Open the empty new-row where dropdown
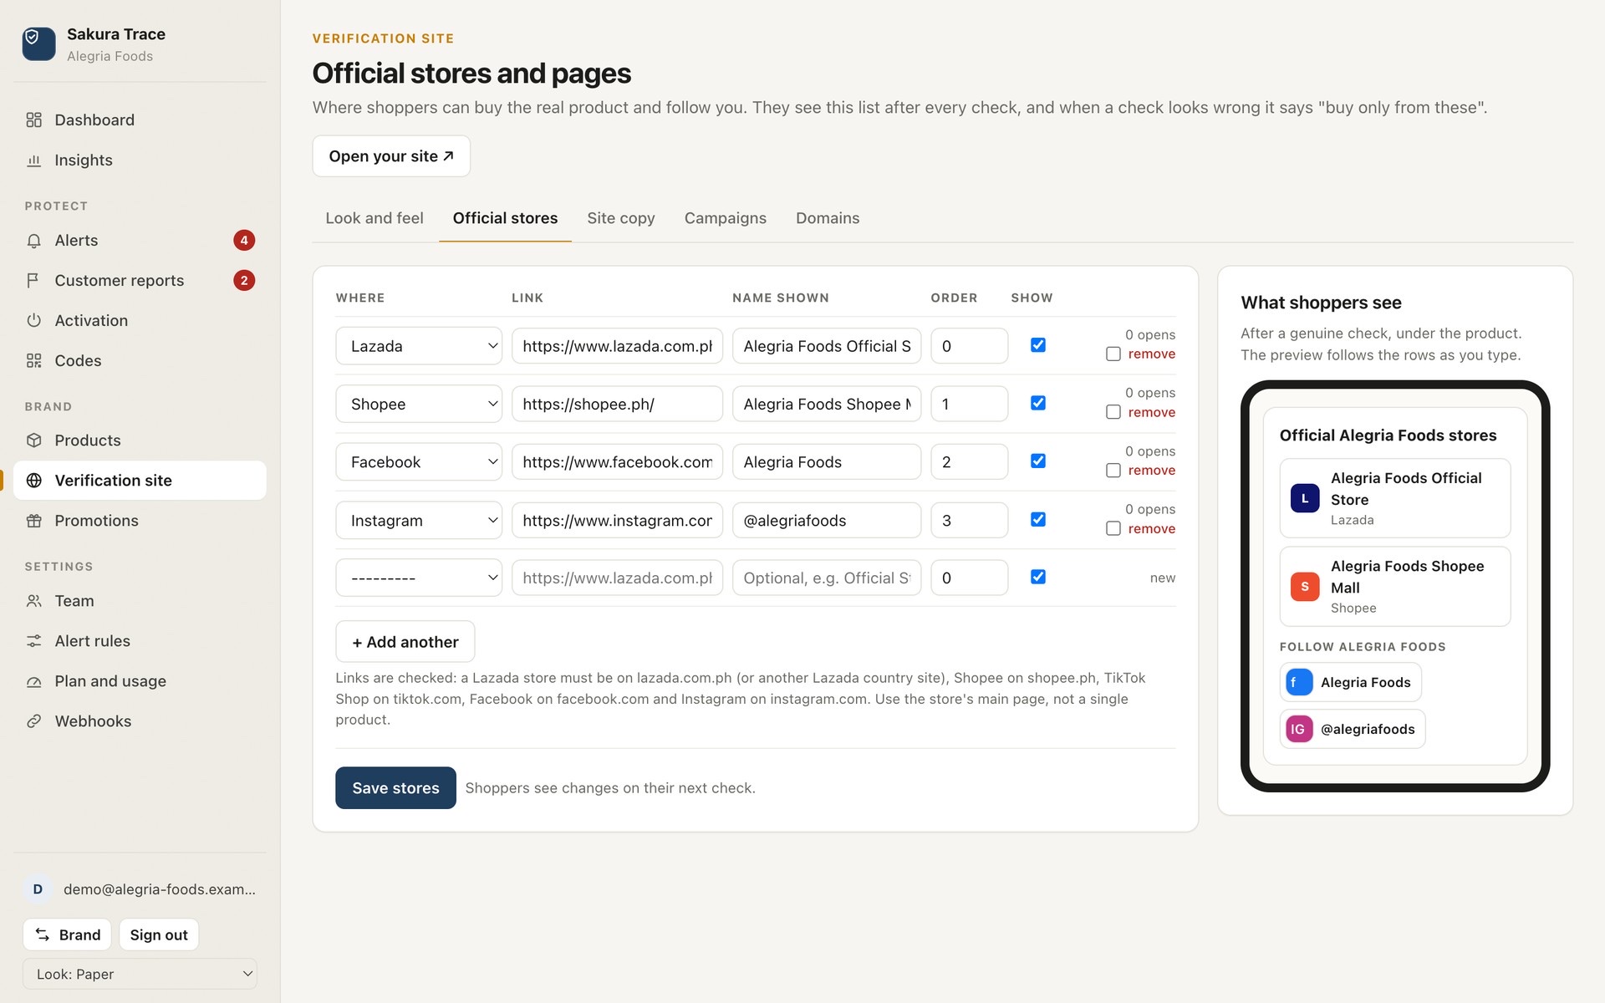 pyautogui.click(x=419, y=578)
